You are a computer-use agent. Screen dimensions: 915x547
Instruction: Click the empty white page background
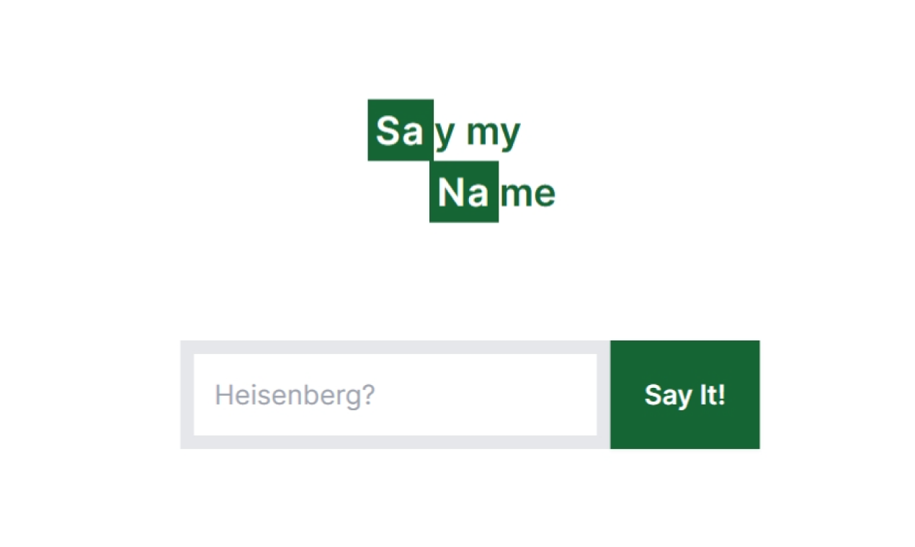(x=108, y=504)
